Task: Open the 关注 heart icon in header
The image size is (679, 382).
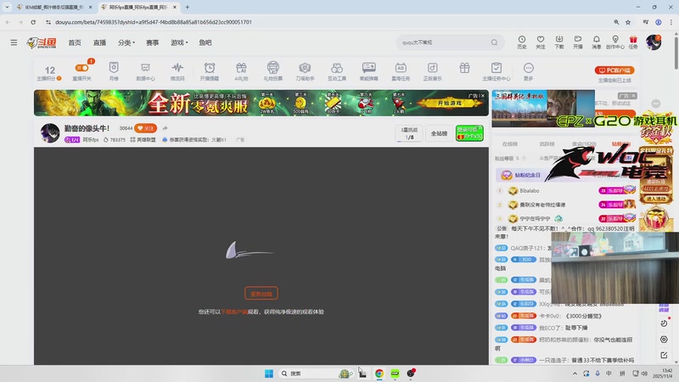Action: click(x=541, y=42)
